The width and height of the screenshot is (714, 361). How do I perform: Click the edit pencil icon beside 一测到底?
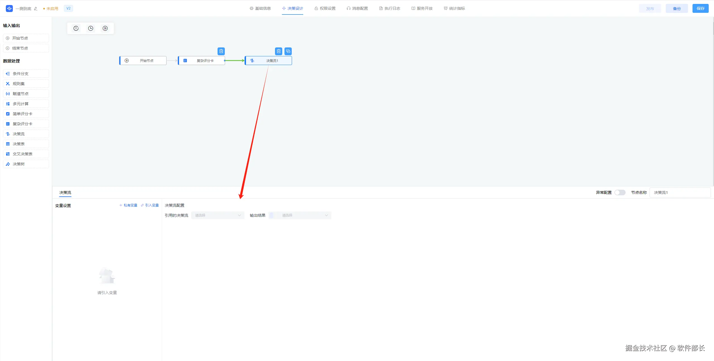pos(36,9)
